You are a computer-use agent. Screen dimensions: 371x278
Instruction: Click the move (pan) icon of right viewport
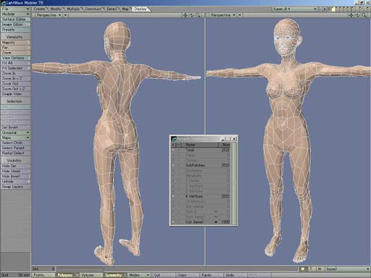tap(351, 15)
